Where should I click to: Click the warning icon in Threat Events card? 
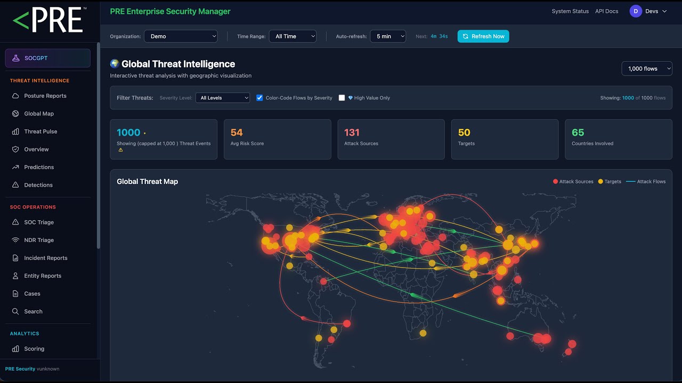(x=120, y=150)
